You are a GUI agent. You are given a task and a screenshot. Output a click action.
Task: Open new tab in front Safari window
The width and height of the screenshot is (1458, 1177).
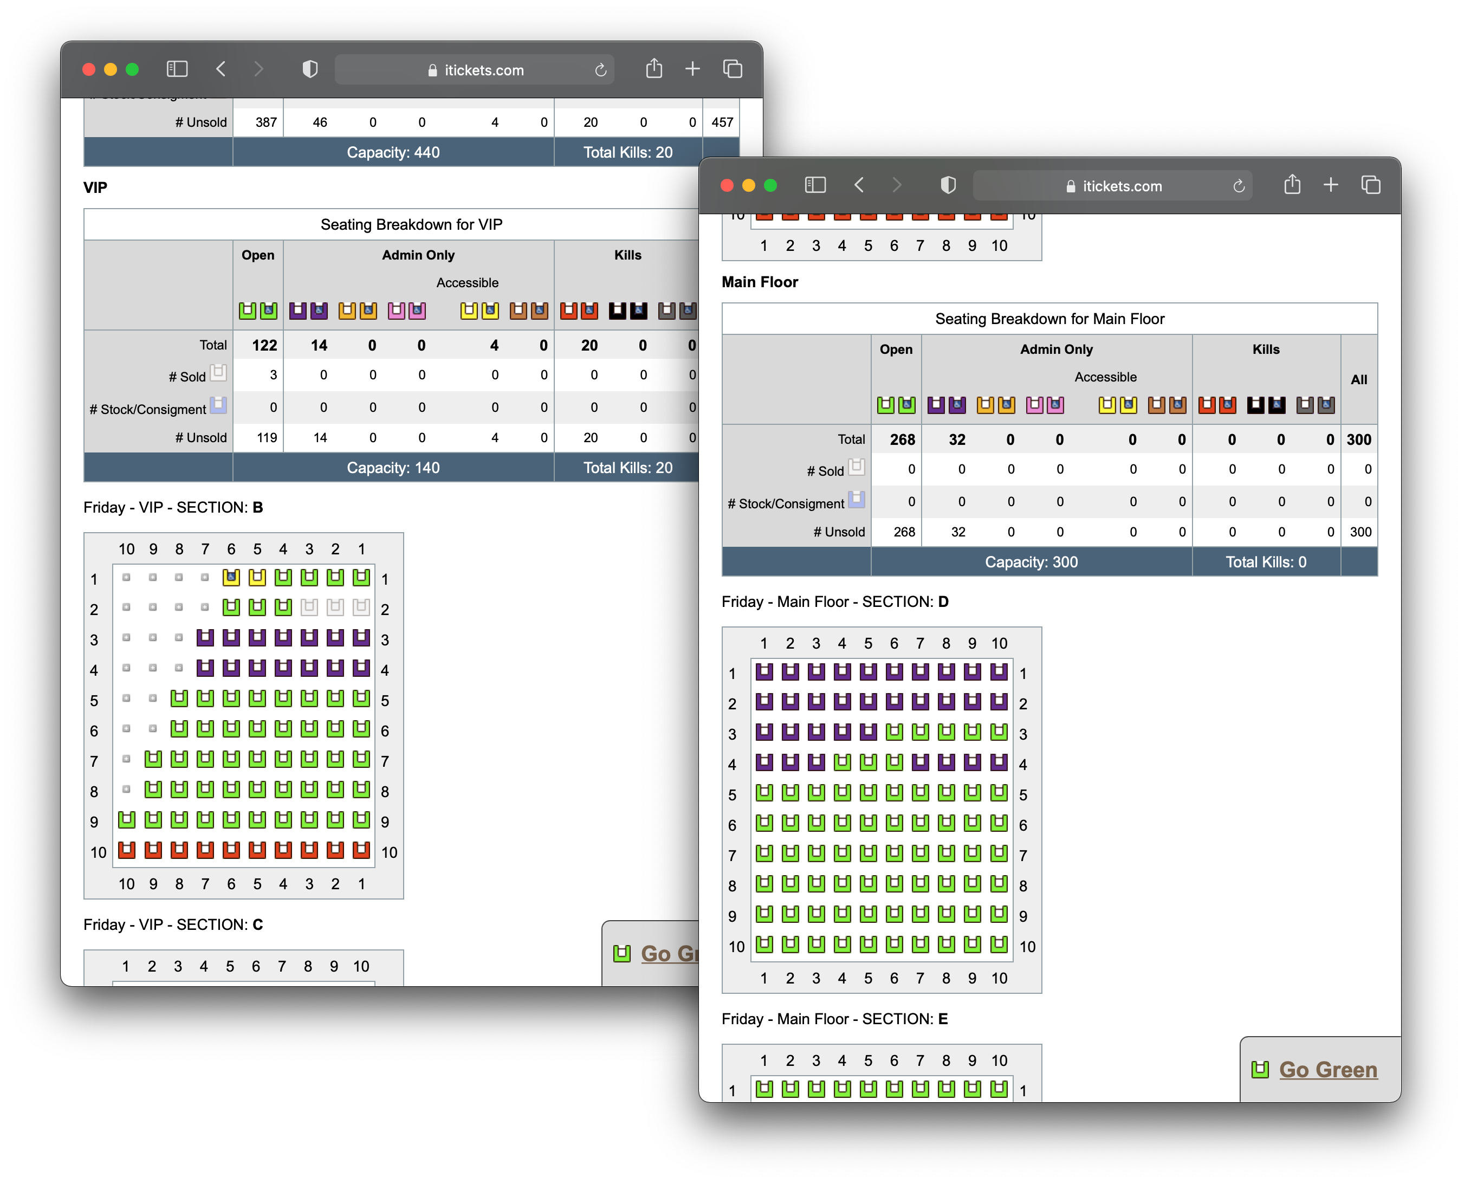[x=1330, y=185]
